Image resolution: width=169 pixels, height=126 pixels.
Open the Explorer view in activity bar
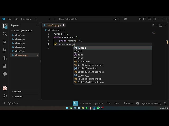5,26
